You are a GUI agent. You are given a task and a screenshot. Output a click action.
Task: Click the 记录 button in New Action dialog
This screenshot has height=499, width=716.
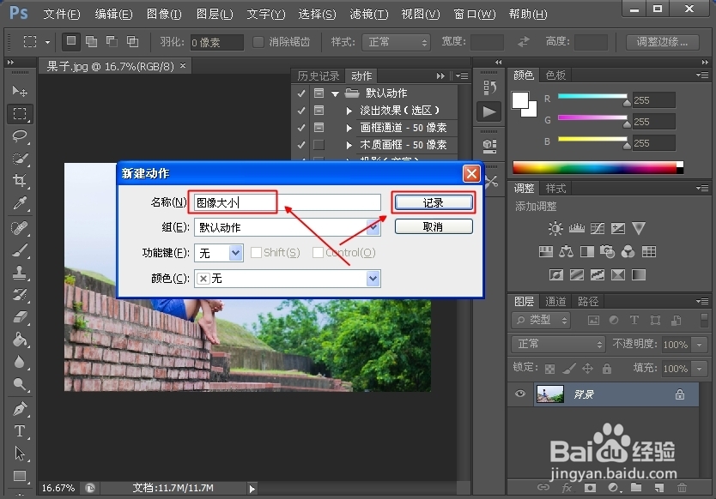[x=434, y=203]
